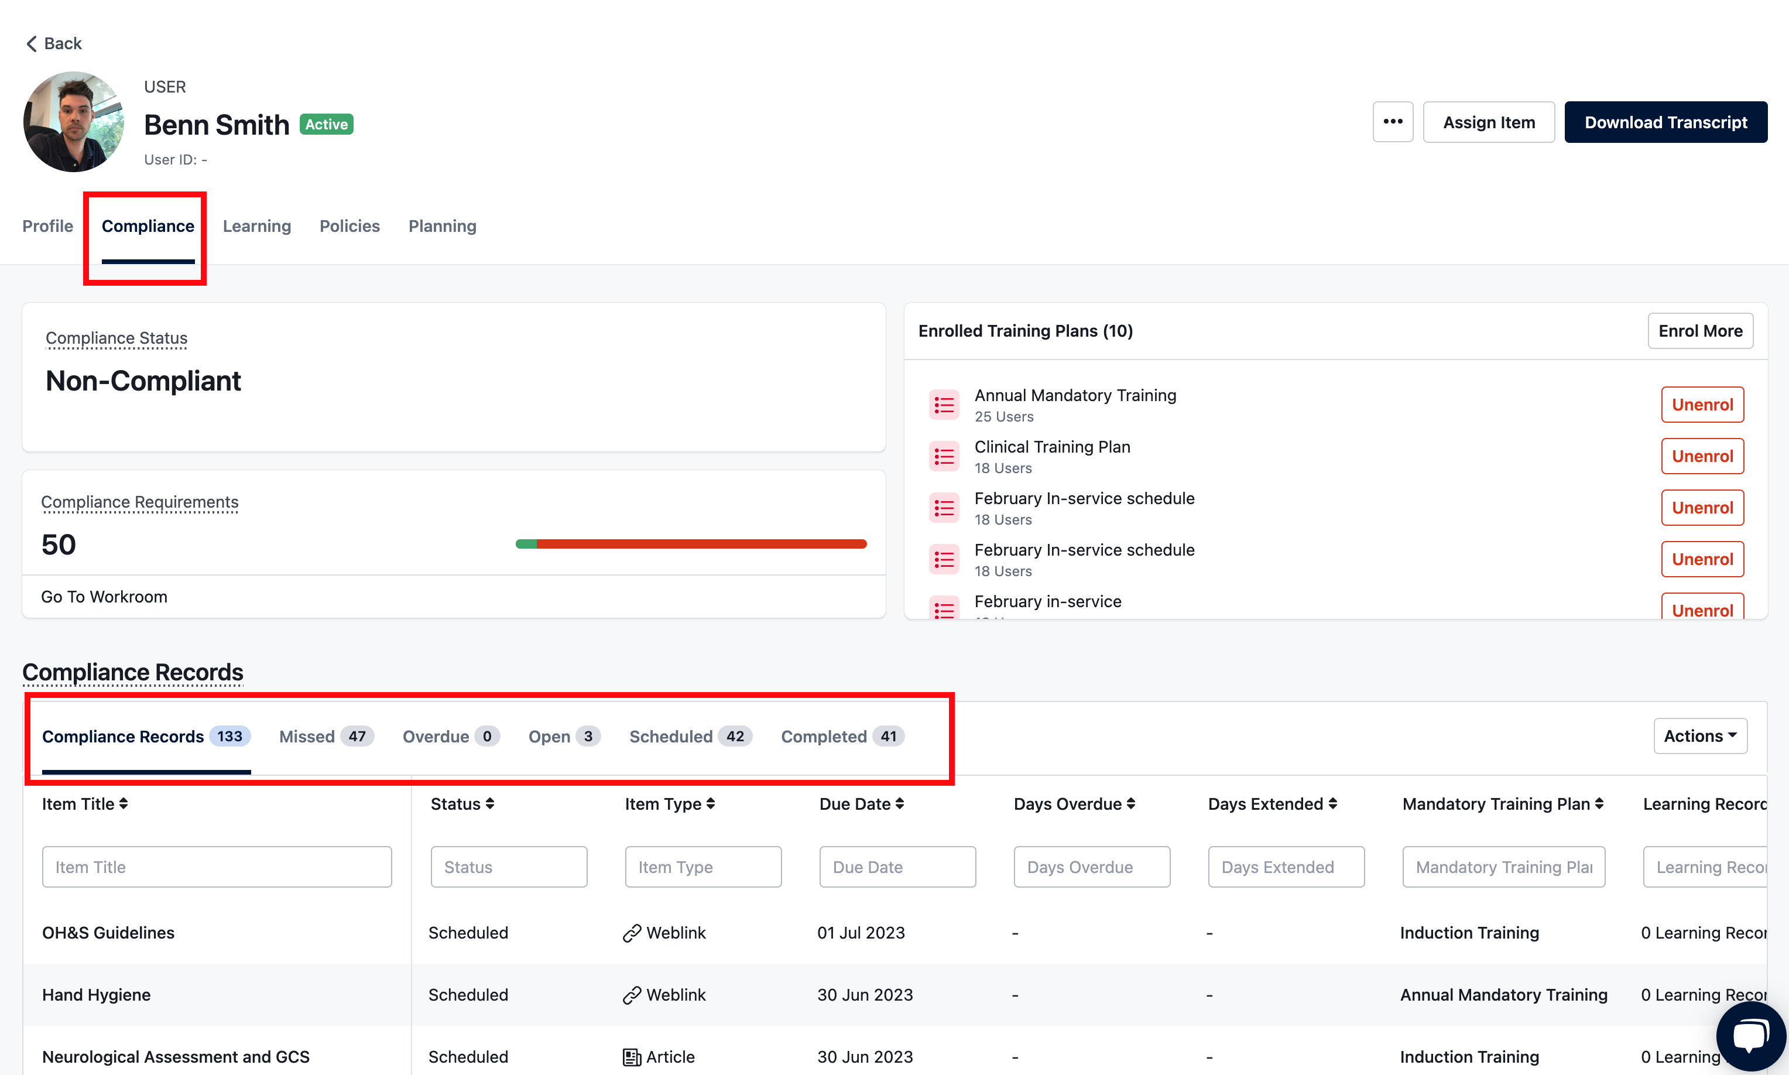Click the compliance requirements progress bar
This screenshot has height=1075, width=1789.
click(691, 543)
